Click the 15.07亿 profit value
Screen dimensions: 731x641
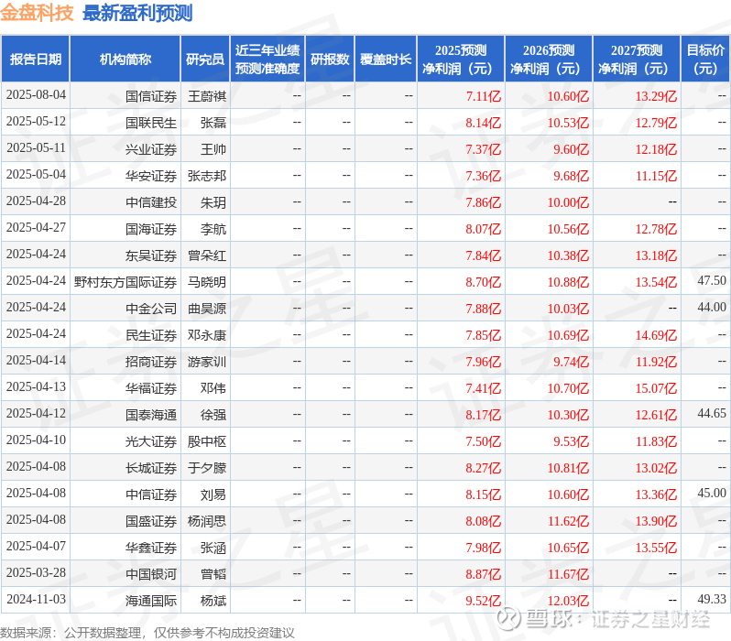657,389
